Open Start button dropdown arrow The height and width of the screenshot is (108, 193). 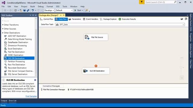coord(82,10)
